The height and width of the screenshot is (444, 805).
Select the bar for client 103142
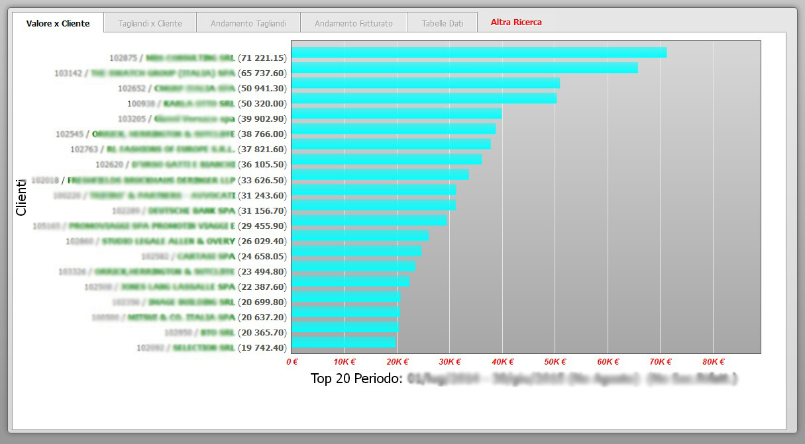tap(464, 67)
